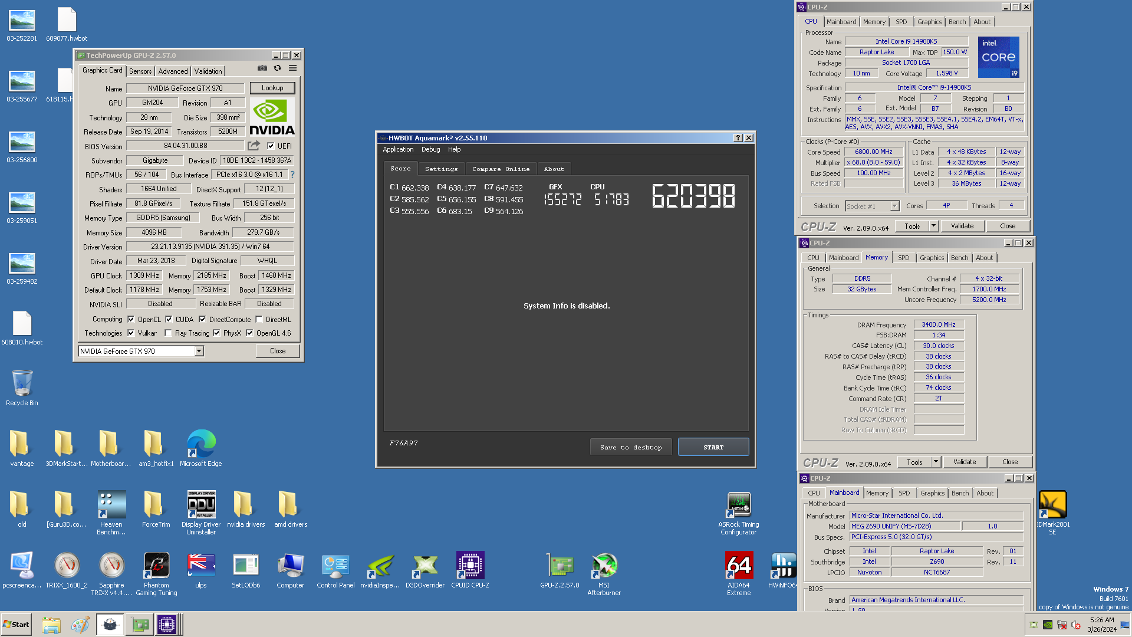Viewport: 1132px width, 637px height.
Task: Open the CPUID CPU-Z desktop icon
Action: [470, 570]
